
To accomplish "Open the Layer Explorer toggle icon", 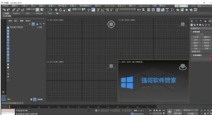I will [x=153, y=10].
